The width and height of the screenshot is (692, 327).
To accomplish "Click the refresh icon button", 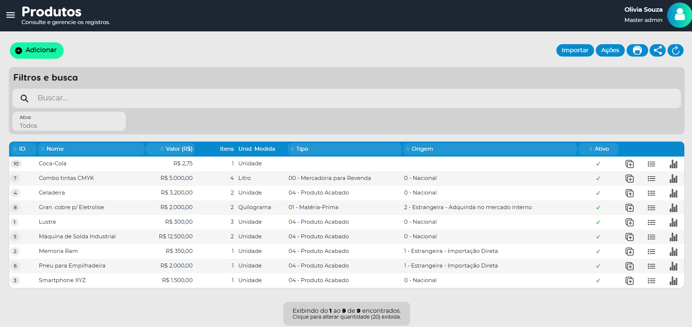I will tap(675, 50).
